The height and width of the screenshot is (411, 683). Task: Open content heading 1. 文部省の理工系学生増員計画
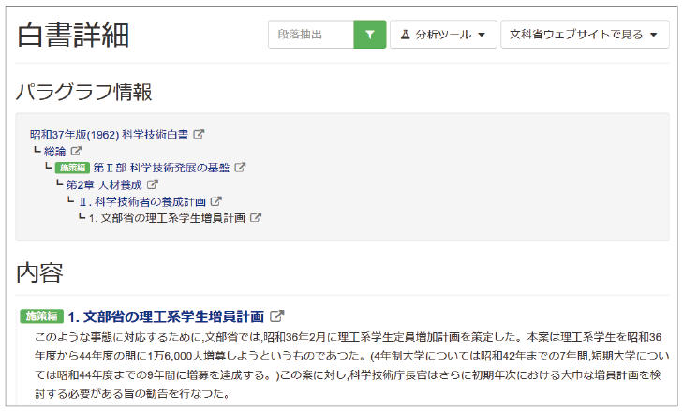click(166, 316)
